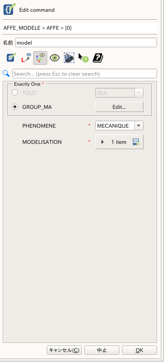Click the hash-pencil edit comment icon
164x363 pixels.
pos(11,58)
